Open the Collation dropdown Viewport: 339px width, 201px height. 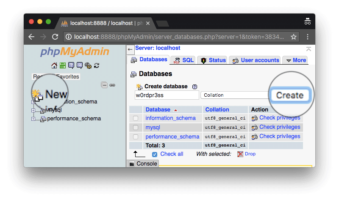tap(235, 95)
